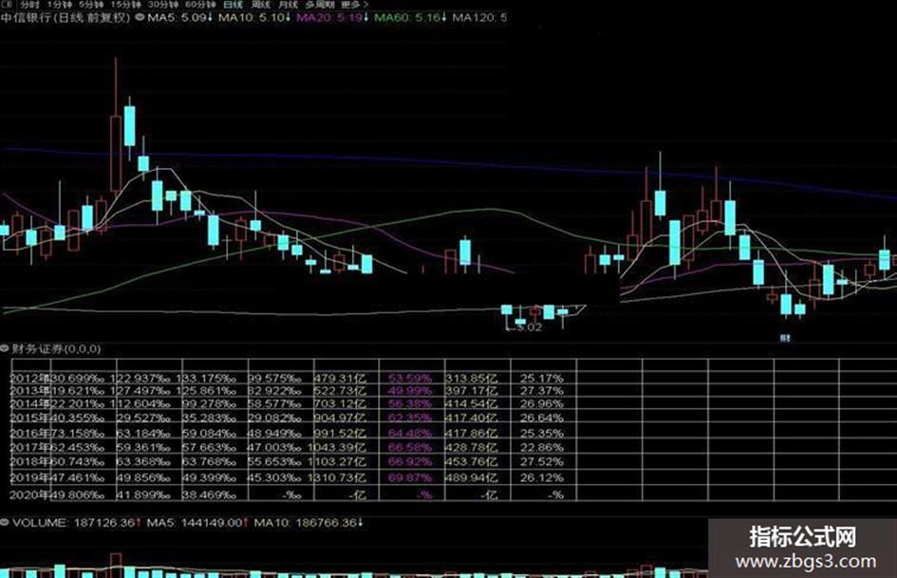Click the 5.02 low price marker
897x578 pixels.
(x=529, y=327)
